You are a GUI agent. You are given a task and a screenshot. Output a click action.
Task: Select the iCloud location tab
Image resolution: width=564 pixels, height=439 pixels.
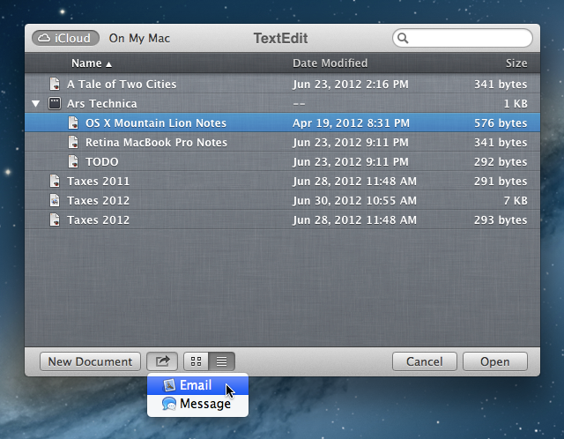(x=65, y=38)
